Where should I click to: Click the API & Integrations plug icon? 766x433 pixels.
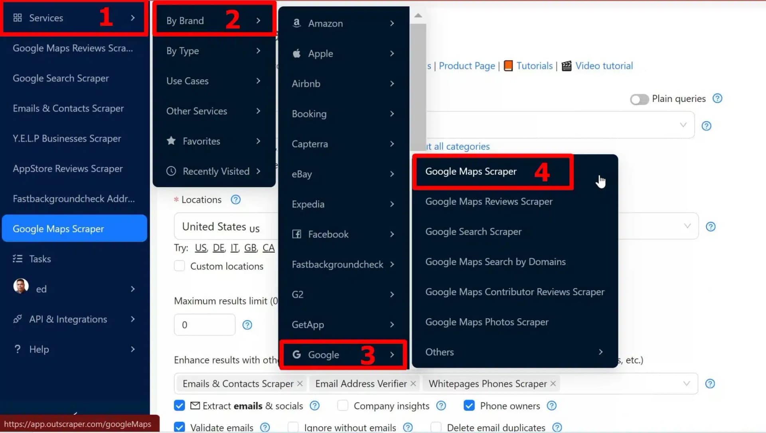point(18,319)
